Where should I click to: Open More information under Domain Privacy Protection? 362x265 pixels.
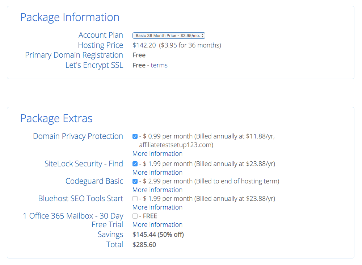(157, 154)
